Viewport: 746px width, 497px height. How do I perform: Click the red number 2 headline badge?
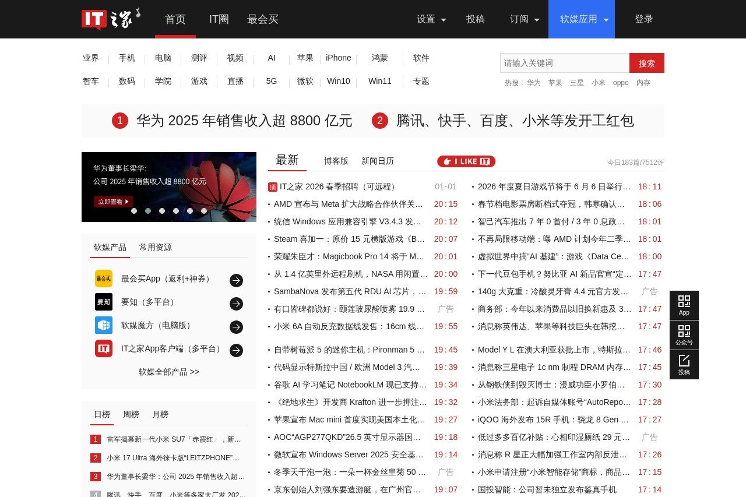(380, 121)
